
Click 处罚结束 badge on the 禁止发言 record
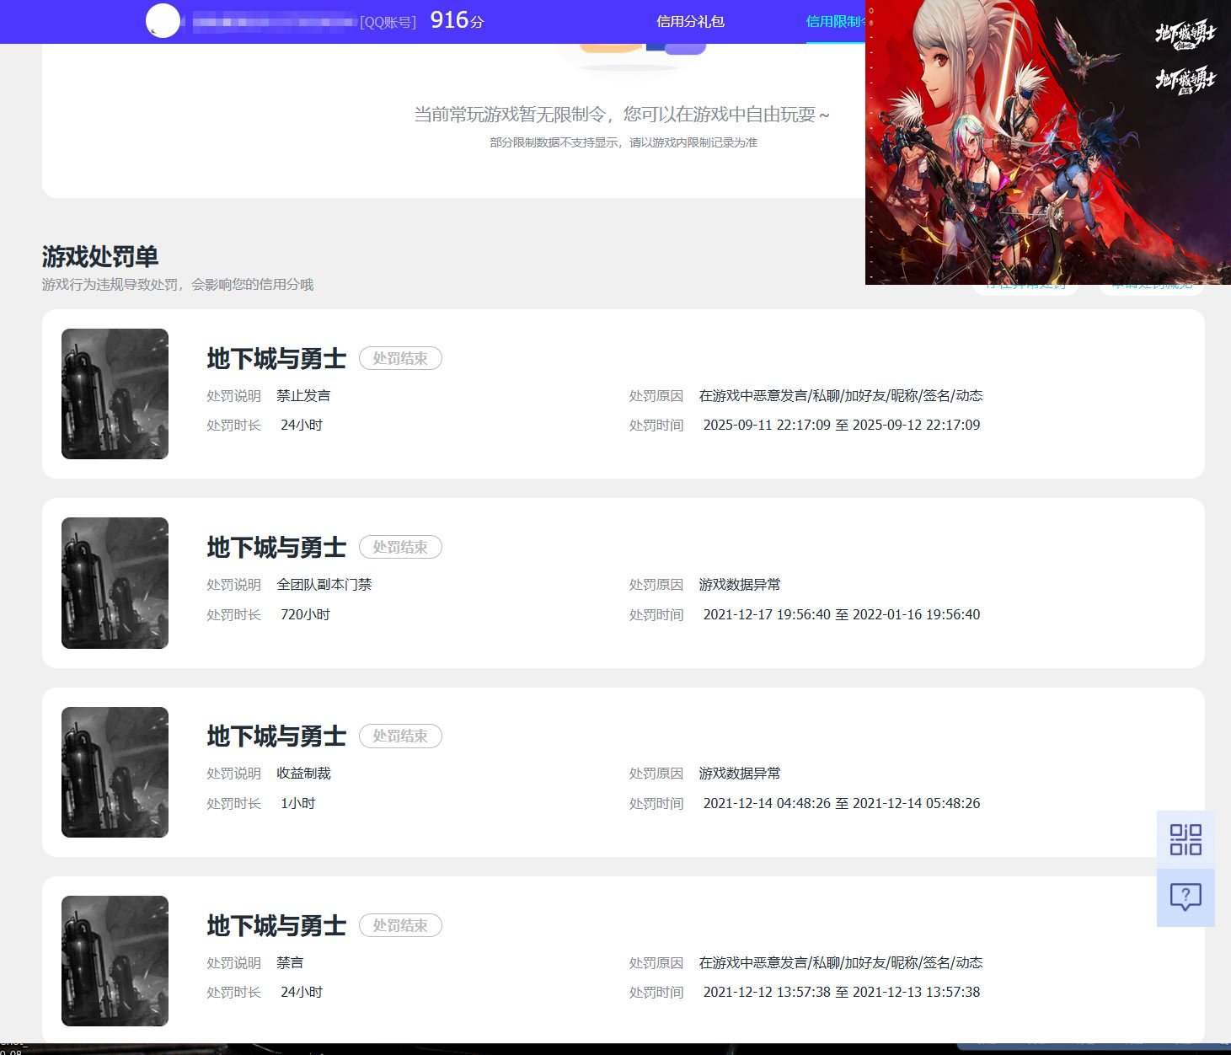pos(400,358)
